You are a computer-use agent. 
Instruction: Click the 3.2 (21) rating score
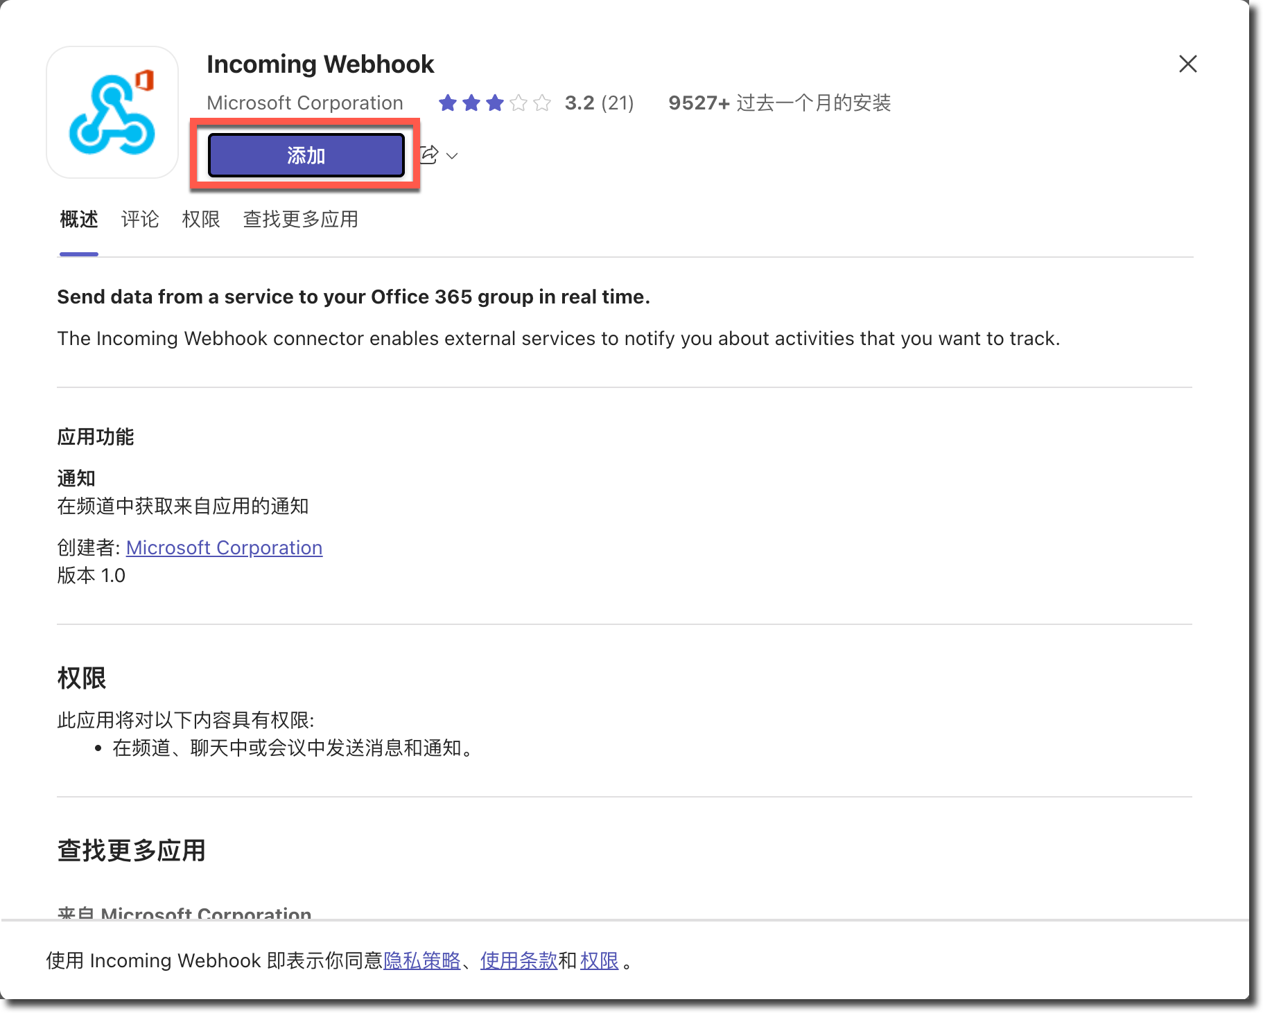pyautogui.click(x=599, y=103)
